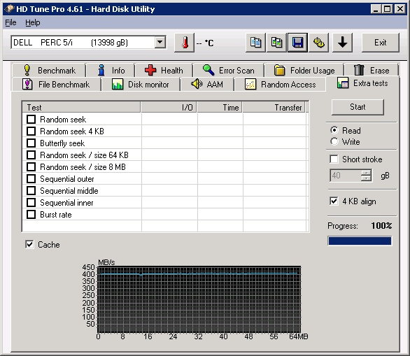Image resolution: width=410 pixels, height=356 pixels.
Task: Click the Exit button
Action: click(380, 43)
